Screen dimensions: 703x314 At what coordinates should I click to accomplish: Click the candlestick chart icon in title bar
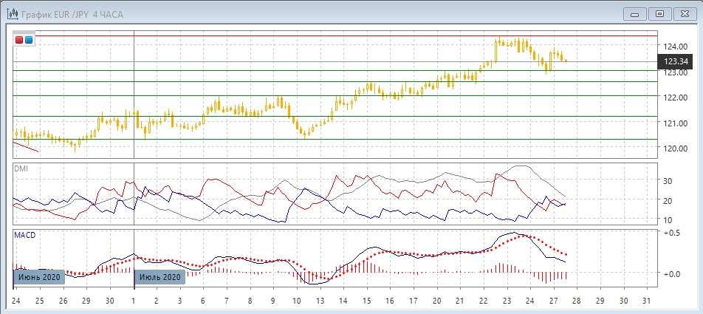(x=11, y=13)
